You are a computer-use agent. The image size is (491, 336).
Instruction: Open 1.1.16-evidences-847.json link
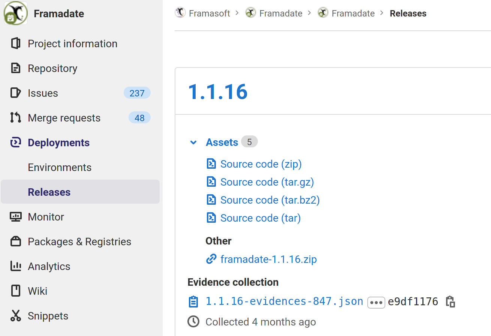pyautogui.click(x=284, y=301)
